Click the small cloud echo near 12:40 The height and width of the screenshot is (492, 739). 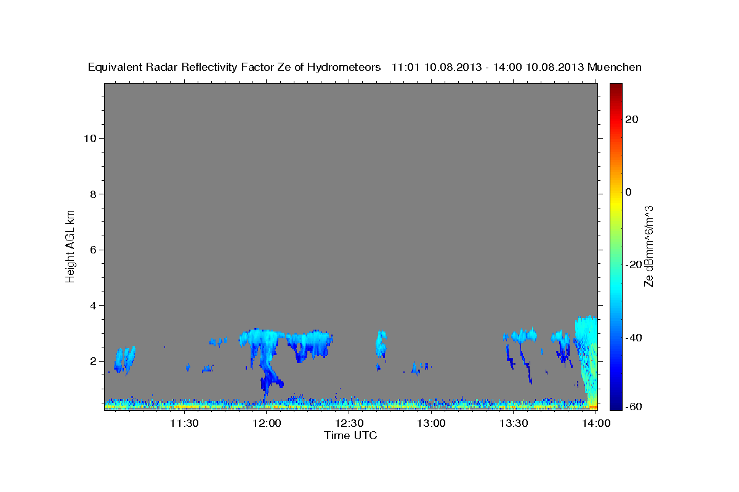381,344
